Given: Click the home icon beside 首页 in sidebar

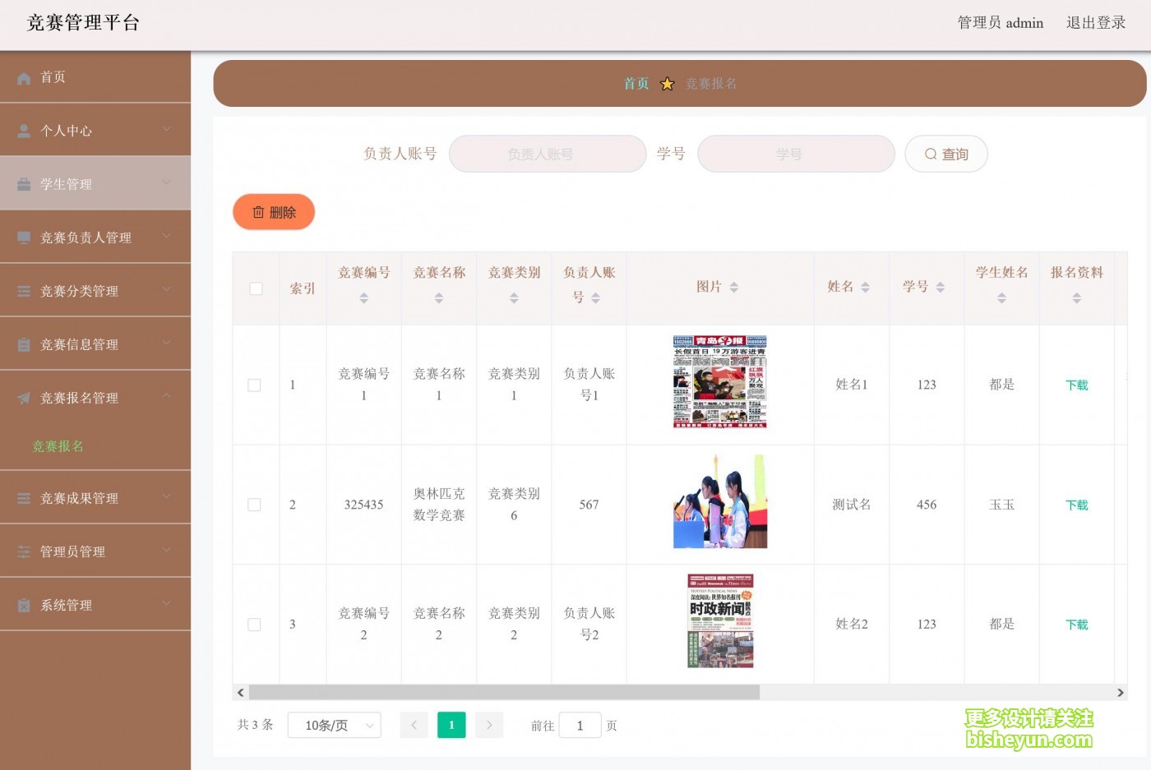Looking at the screenshot, I should [x=24, y=78].
